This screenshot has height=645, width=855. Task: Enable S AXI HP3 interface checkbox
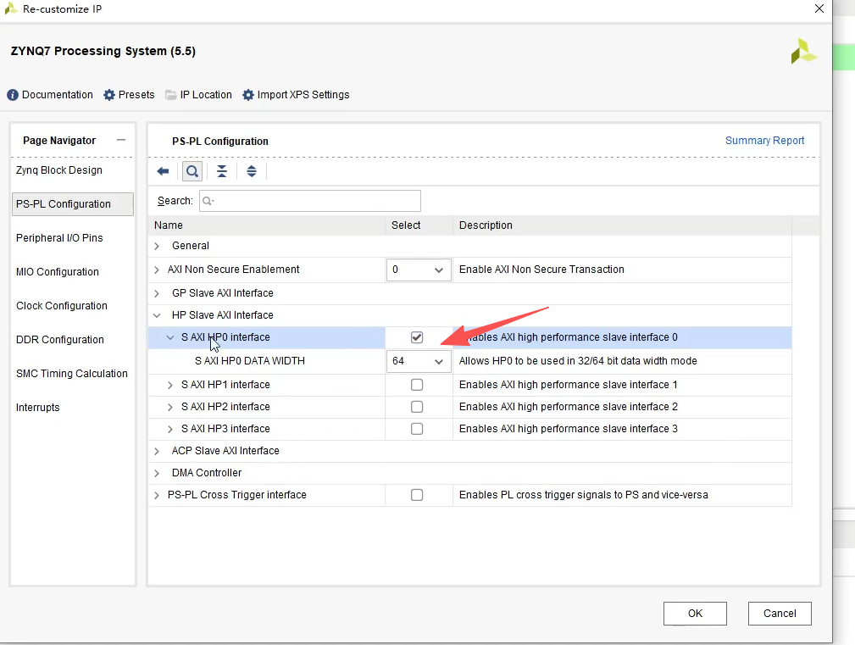417,429
